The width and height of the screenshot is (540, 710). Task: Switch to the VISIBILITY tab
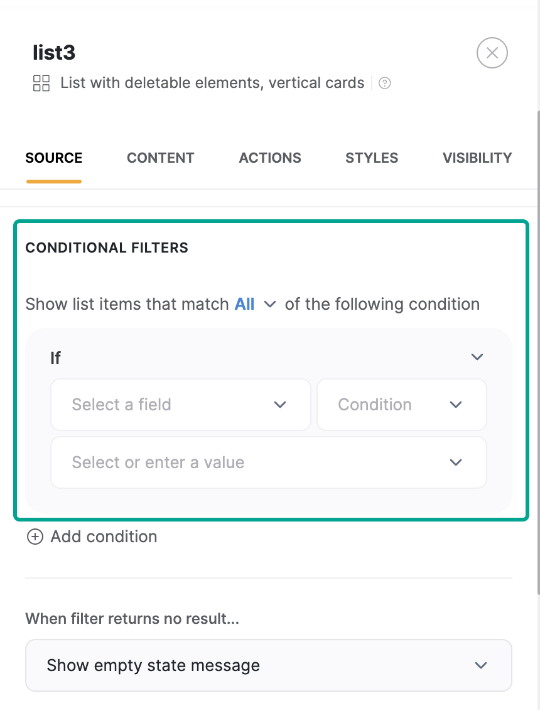pos(477,158)
